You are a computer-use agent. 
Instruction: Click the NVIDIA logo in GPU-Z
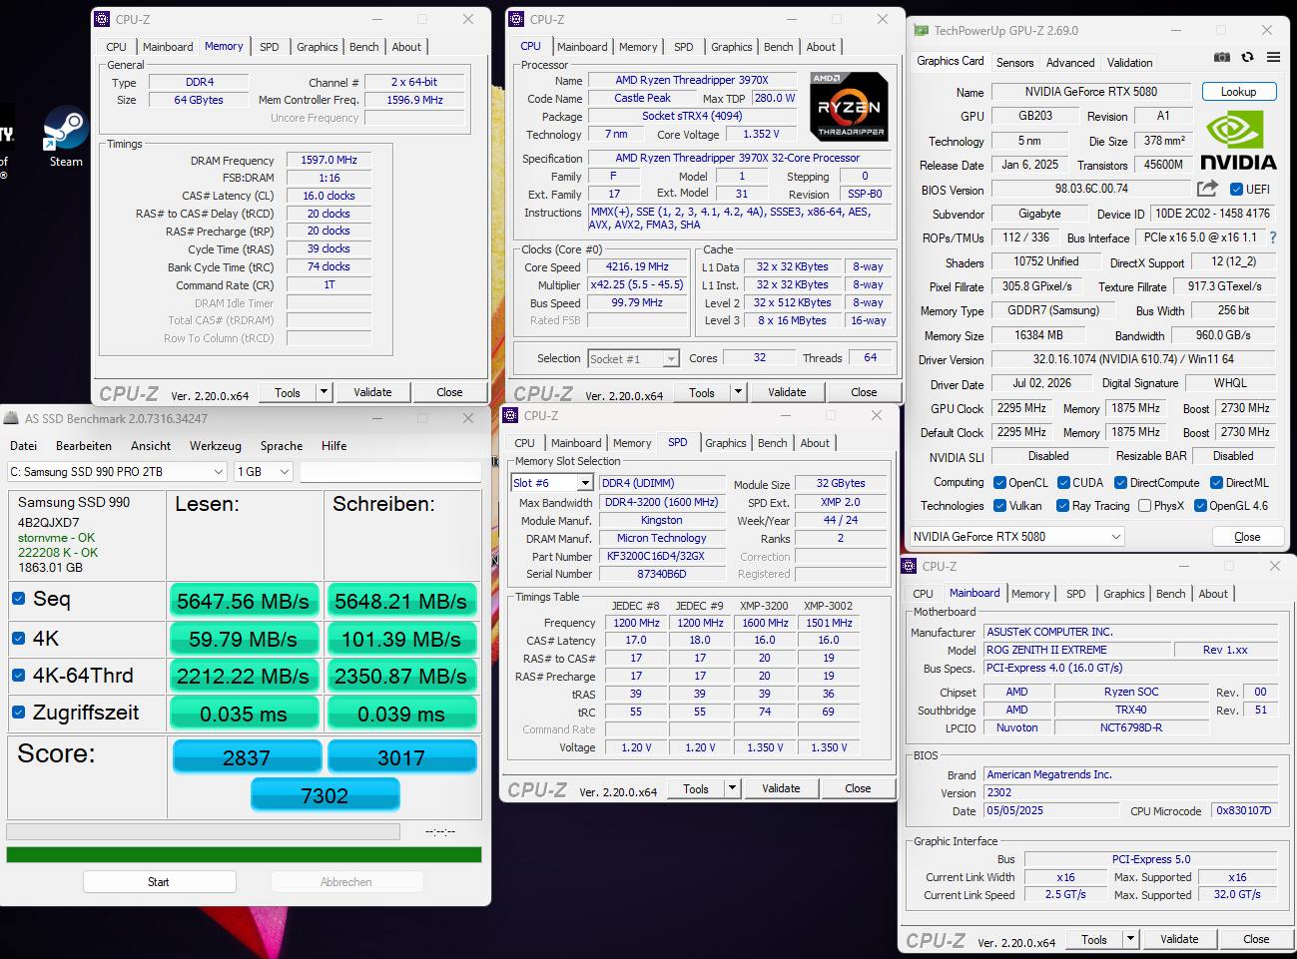tap(1238, 141)
